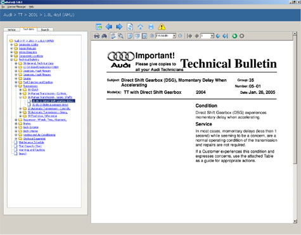Select 39 Final drive, Differential folder
This screenshot has height=235, width=301.
[x=42, y=116]
